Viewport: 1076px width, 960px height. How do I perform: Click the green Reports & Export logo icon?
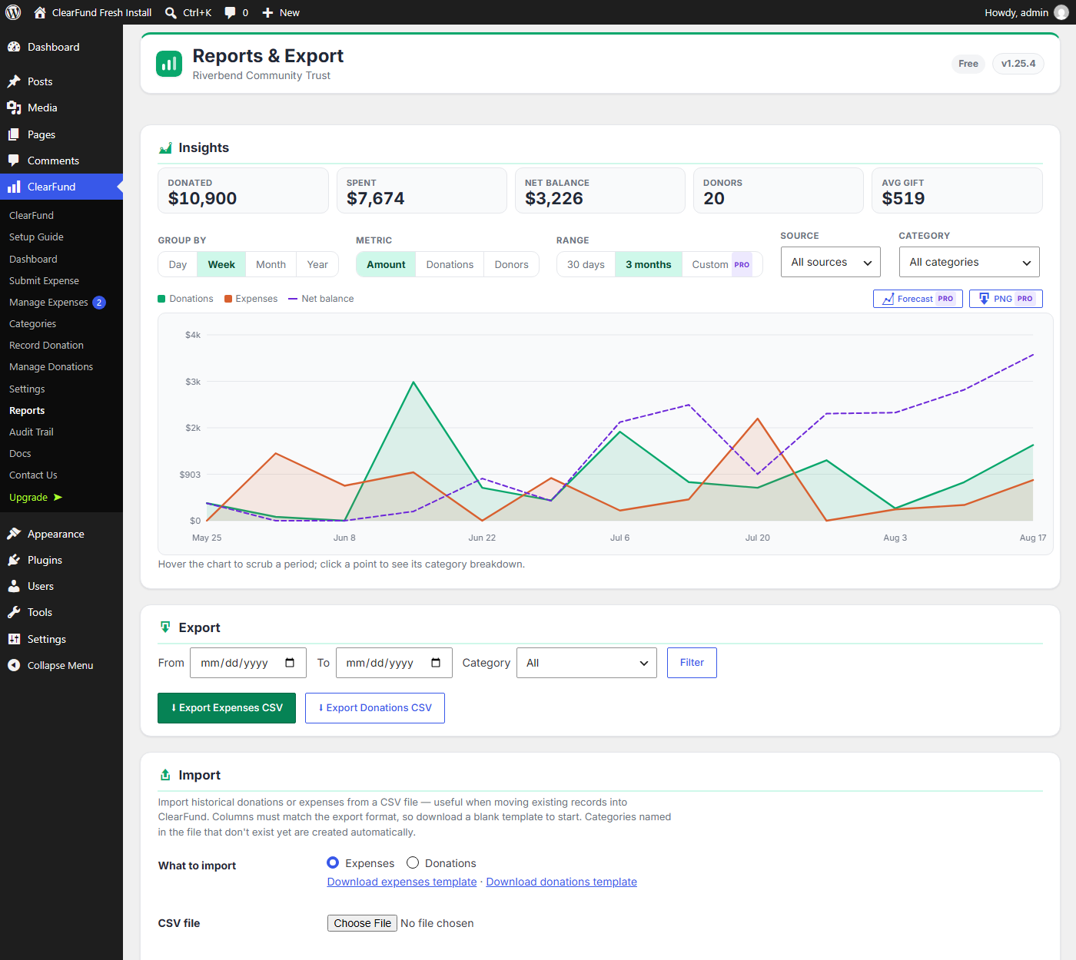(169, 64)
